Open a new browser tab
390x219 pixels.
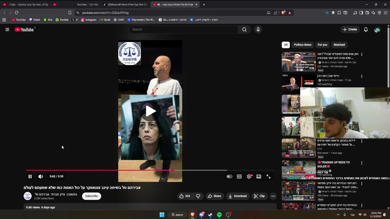pos(204,5)
